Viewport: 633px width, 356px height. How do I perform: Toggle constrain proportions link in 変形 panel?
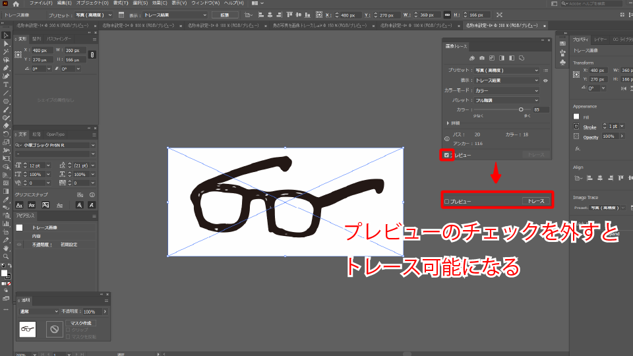pyautogui.click(x=92, y=55)
